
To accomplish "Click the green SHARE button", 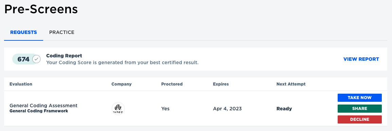I will tap(359, 109).
